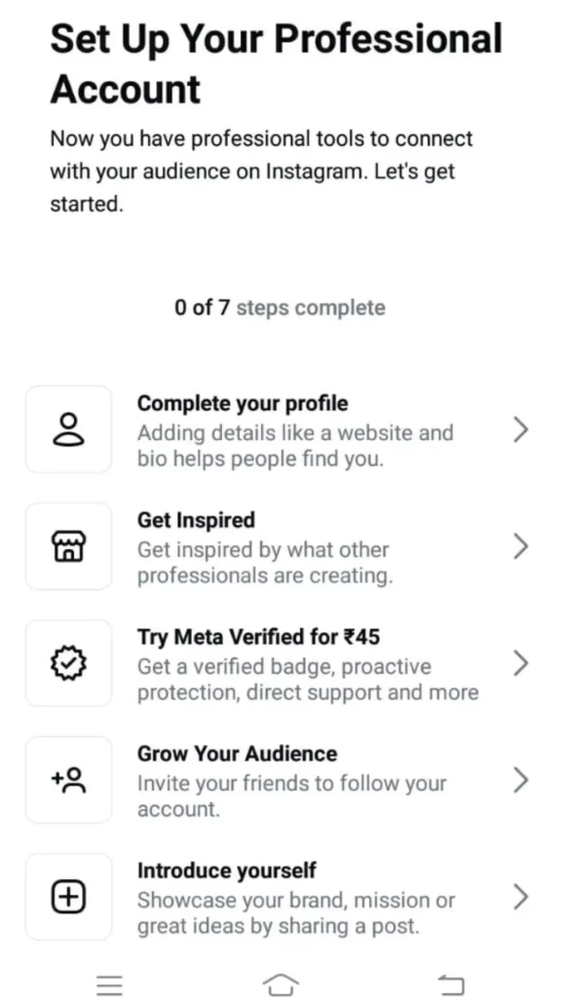Screen dimensions: 561x997
Task: Tap the storefront icon beside Get Inspired
Action: [68, 545]
